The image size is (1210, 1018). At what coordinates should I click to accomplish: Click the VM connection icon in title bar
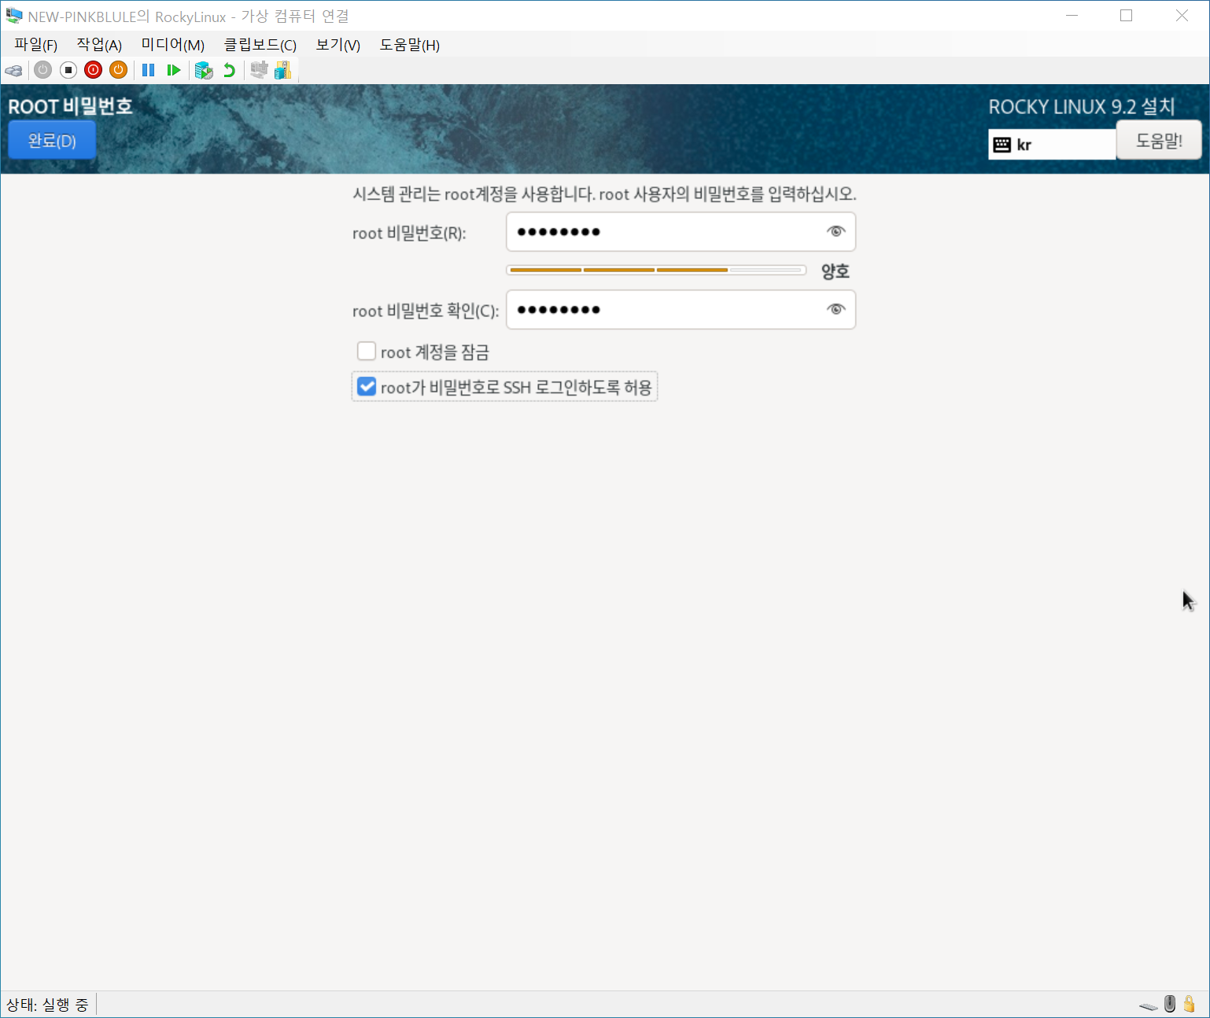coord(14,16)
